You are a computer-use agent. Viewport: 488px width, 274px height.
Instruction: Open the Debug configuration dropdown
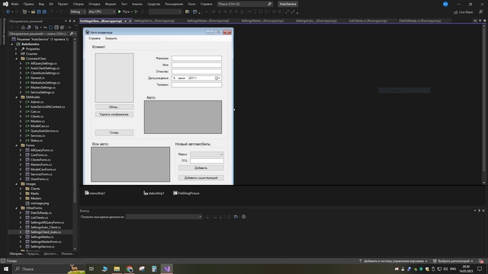(84, 12)
